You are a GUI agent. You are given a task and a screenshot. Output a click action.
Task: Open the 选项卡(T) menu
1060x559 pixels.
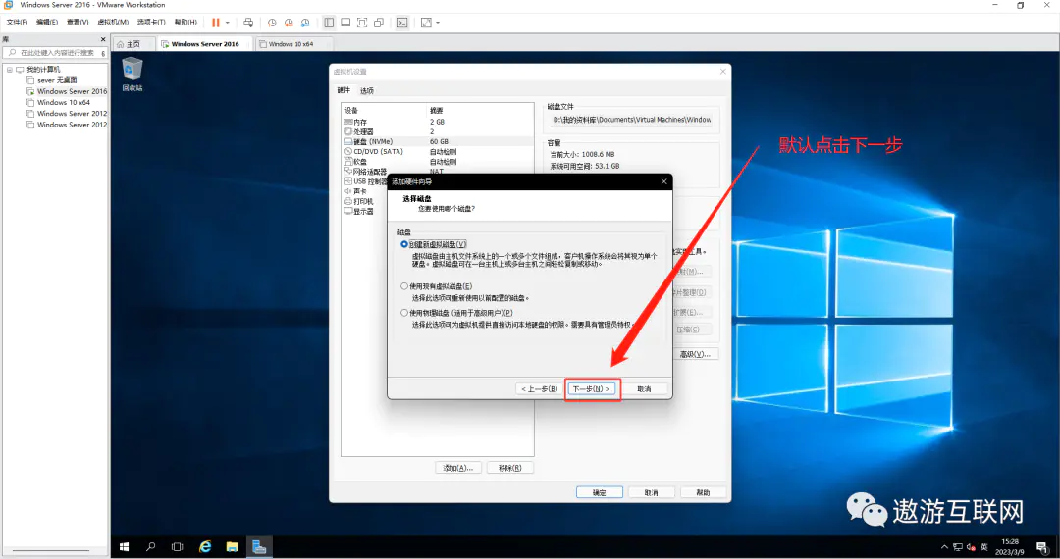pos(151,23)
